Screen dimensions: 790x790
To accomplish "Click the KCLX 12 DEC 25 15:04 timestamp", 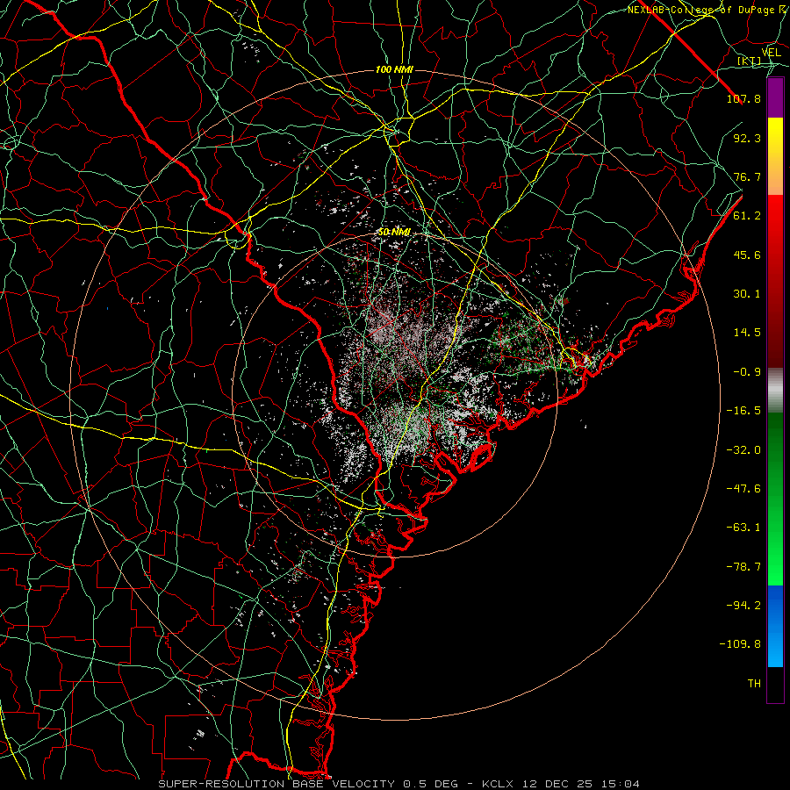I will pyautogui.click(x=561, y=784).
